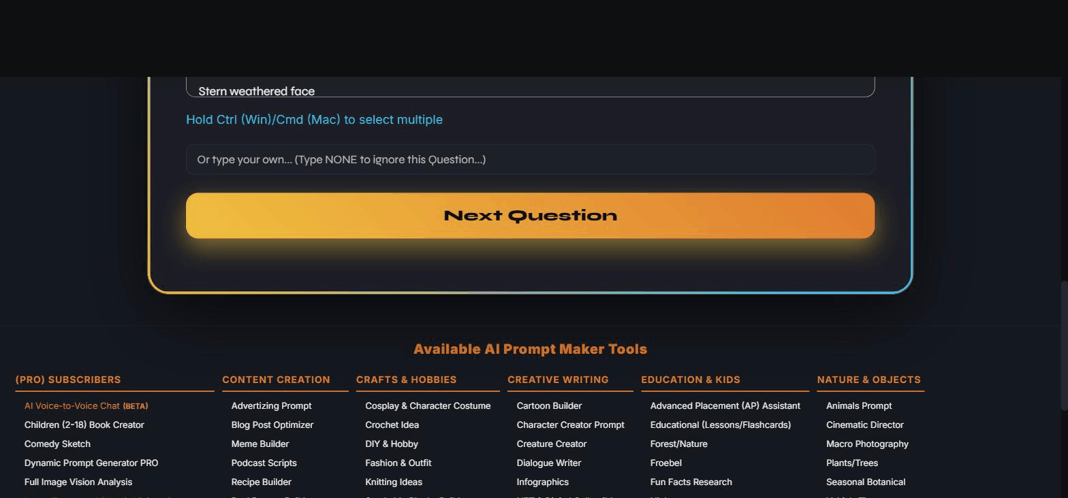The image size is (1068, 498).
Task: Open Comedy Sketch tool
Action: pos(57,444)
